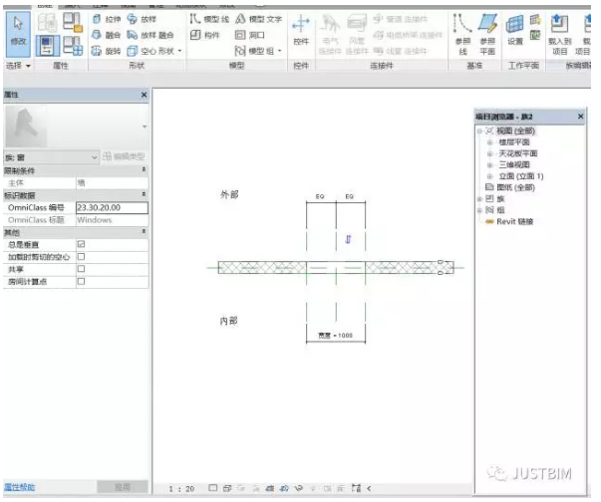Click the view bar collapse arrow
This screenshot has height=502, width=601.
[x=369, y=488]
